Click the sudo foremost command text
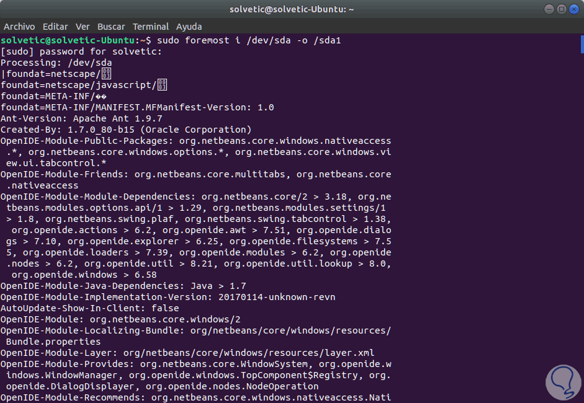Viewport: 584px width, 403px height. click(x=249, y=40)
